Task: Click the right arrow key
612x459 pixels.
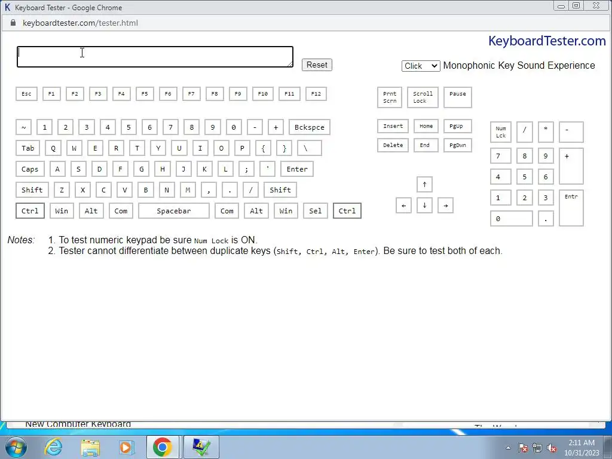Action: coord(445,206)
